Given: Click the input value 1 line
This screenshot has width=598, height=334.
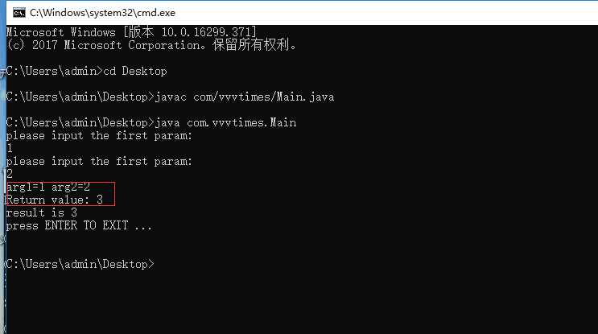Looking at the screenshot, I should click(10, 148).
